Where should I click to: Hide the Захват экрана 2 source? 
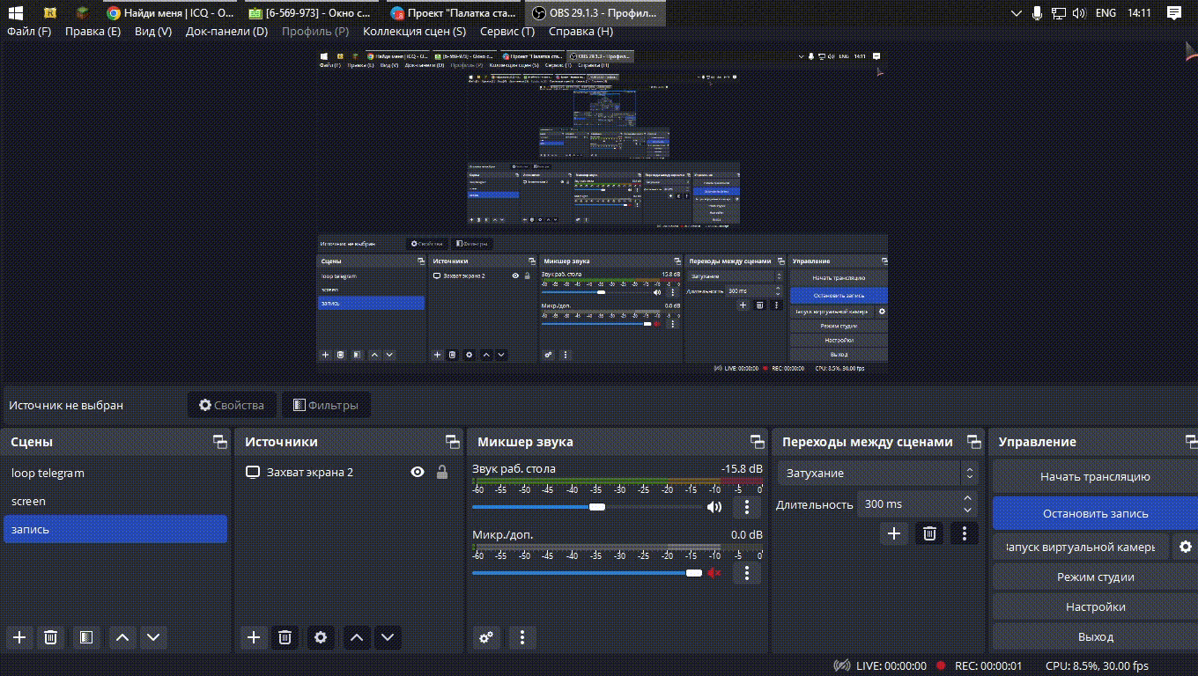418,473
